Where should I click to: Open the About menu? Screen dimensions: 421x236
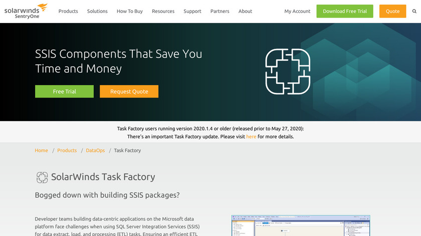pyautogui.click(x=245, y=11)
